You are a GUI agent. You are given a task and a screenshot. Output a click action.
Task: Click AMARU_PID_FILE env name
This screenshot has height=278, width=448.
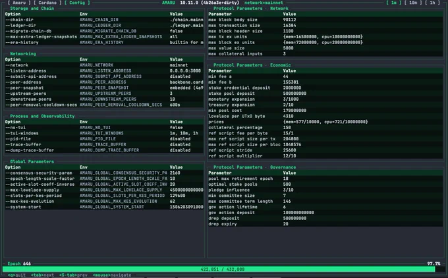pos(96,139)
